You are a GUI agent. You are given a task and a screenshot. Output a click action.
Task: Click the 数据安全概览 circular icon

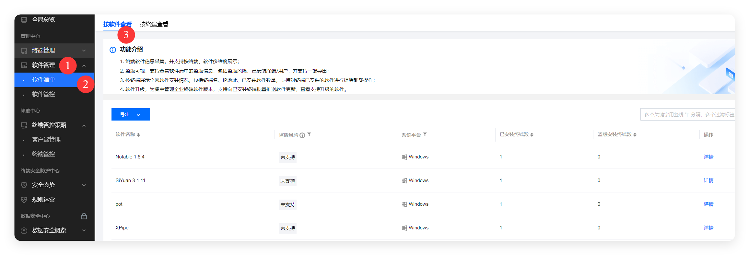24,230
